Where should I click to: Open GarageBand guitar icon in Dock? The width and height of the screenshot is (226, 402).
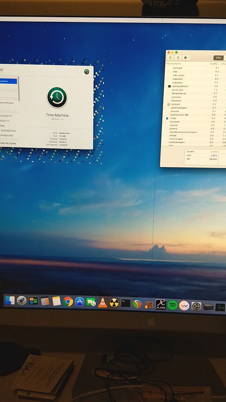pos(149,304)
